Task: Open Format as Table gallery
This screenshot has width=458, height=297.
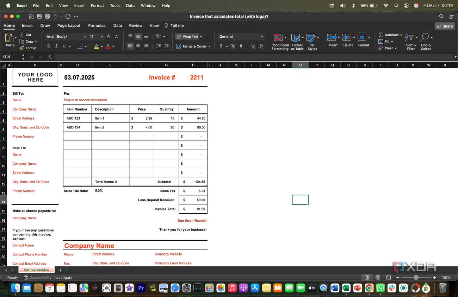Action: coord(297,42)
